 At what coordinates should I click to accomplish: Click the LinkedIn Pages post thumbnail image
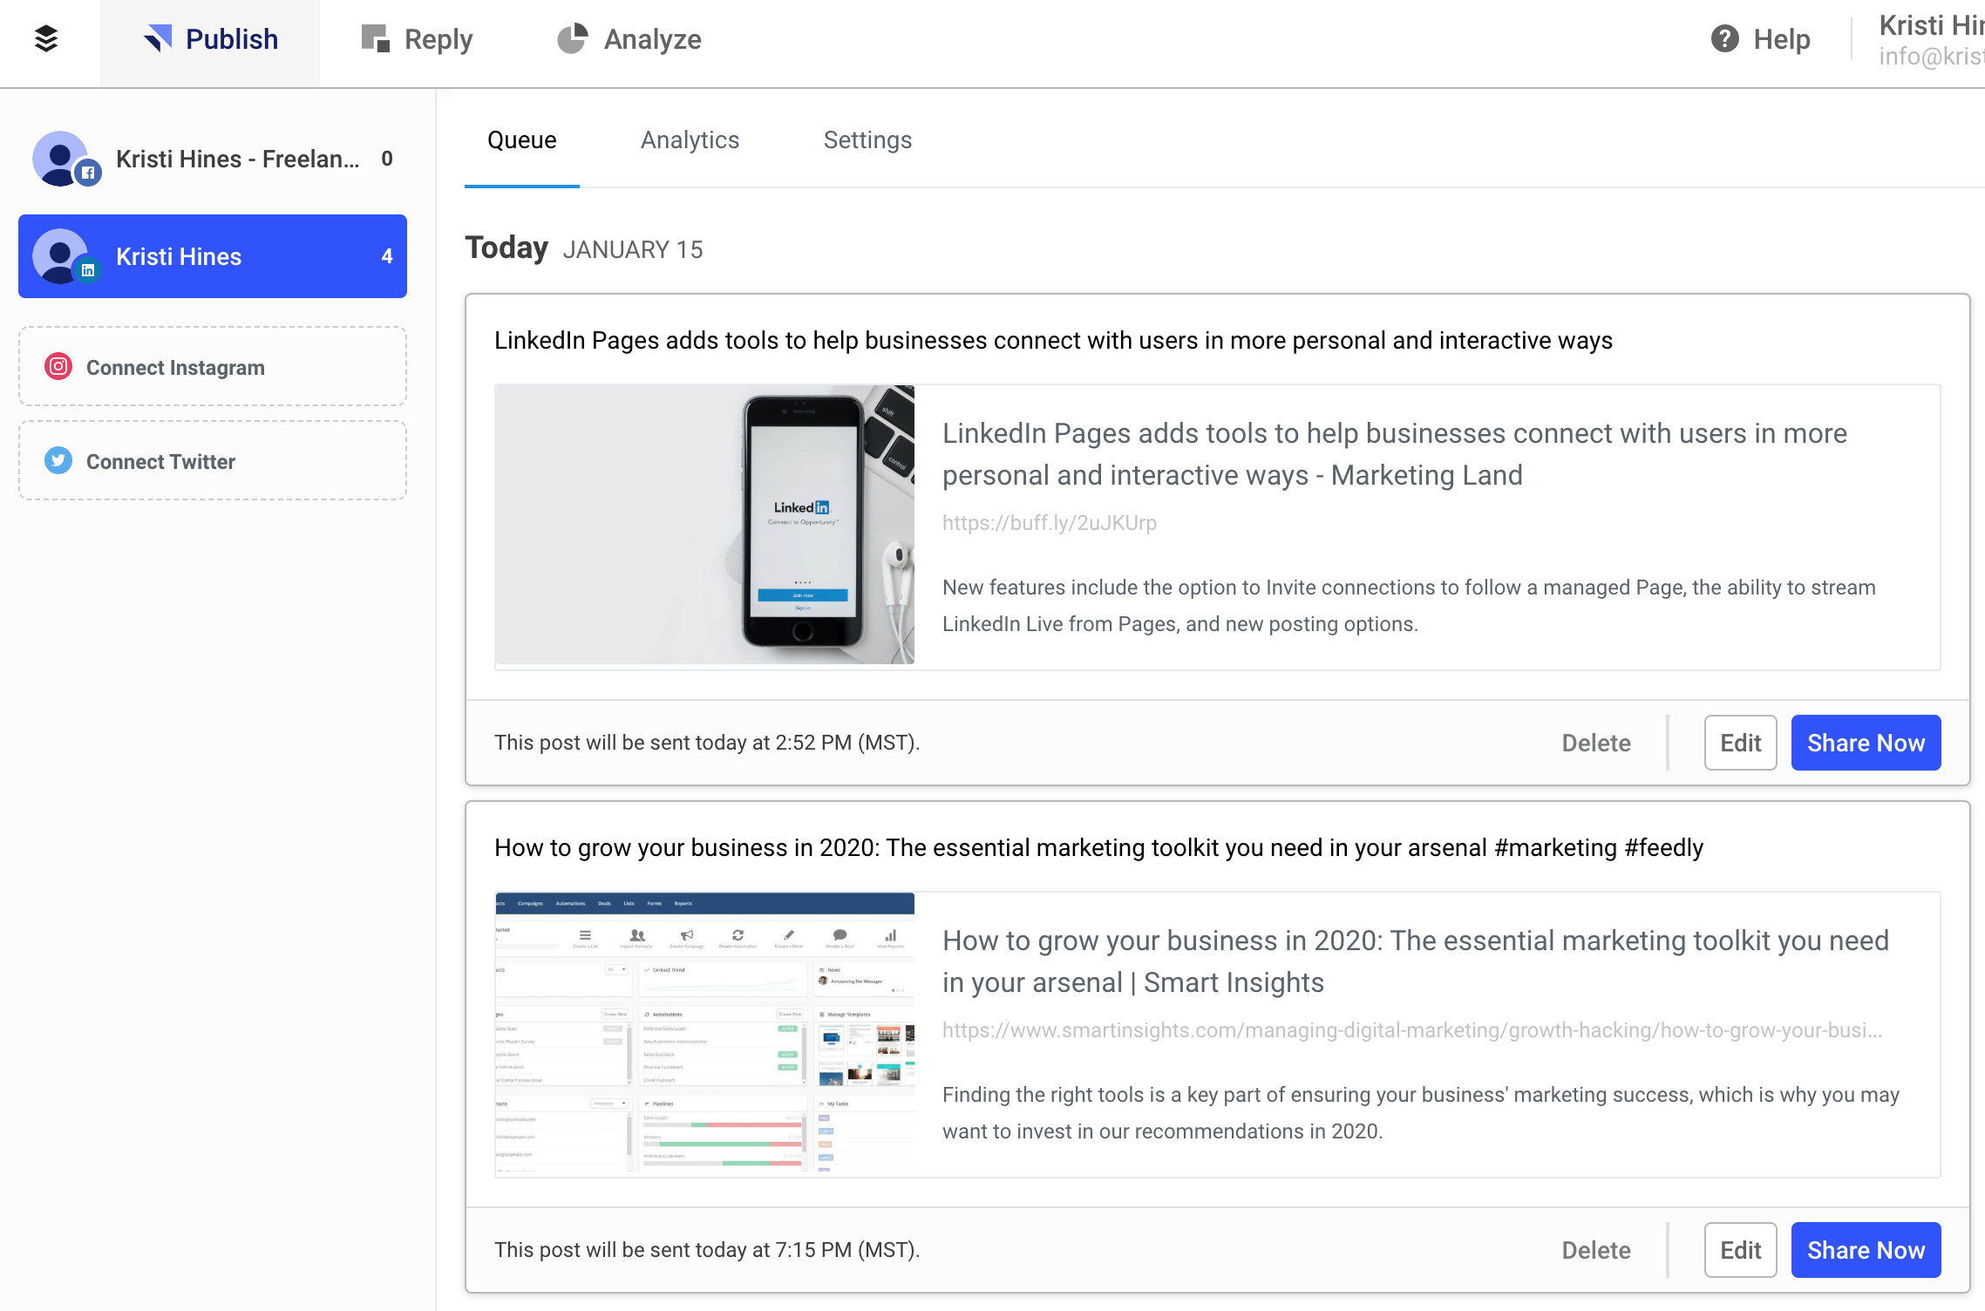click(708, 524)
